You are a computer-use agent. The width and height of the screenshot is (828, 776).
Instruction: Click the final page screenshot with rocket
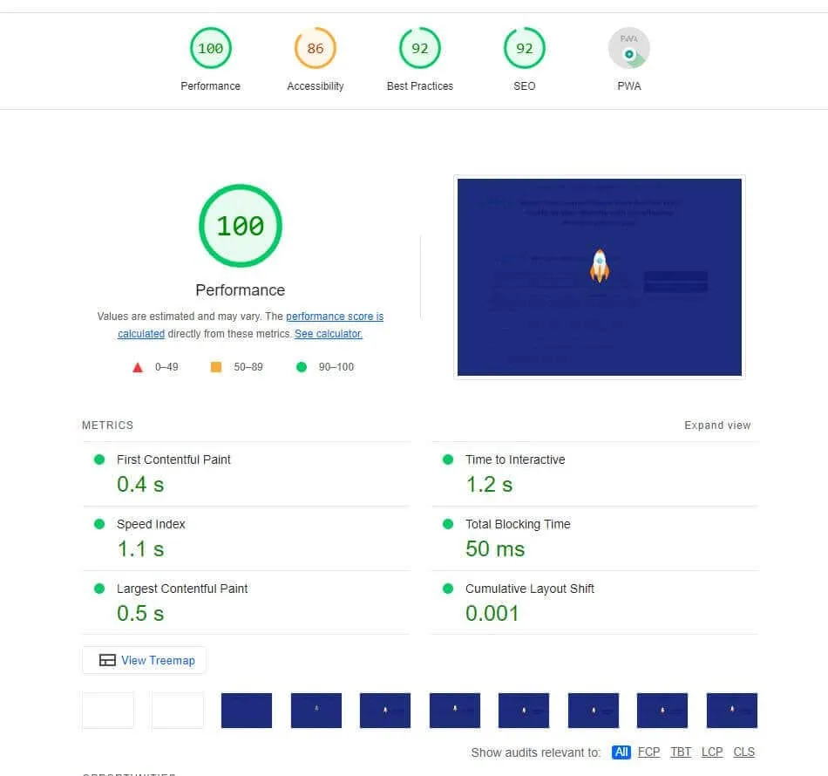point(600,276)
